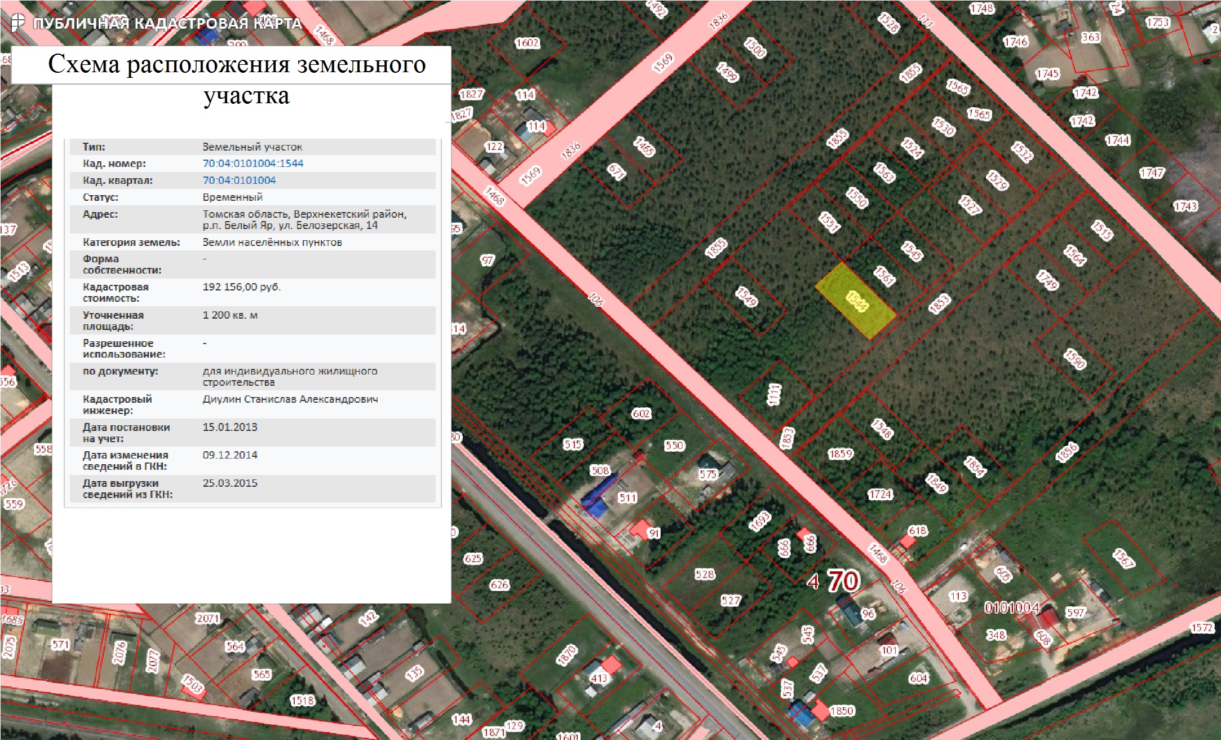Click cadastral value 192 156,00 руб.

pos(241,287)
